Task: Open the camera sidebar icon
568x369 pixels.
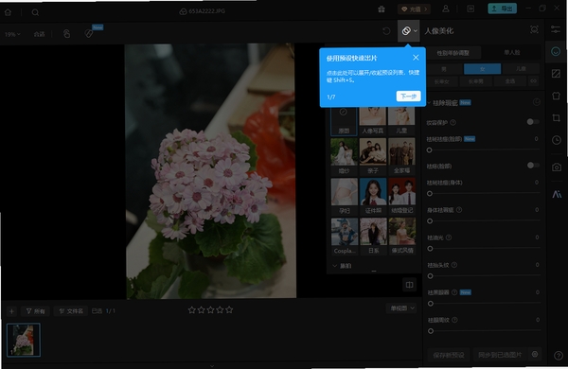Action: click(x=557, y=167)
